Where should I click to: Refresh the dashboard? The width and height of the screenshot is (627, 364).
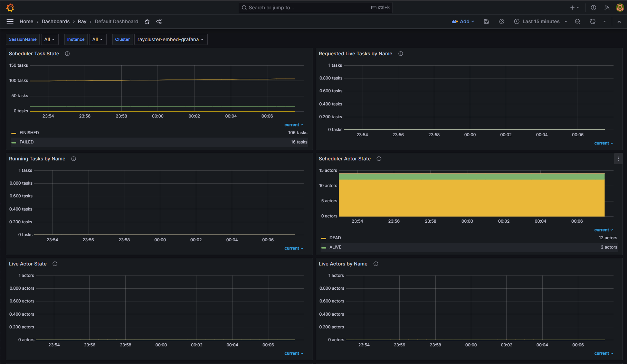click(x=593, y=21)
